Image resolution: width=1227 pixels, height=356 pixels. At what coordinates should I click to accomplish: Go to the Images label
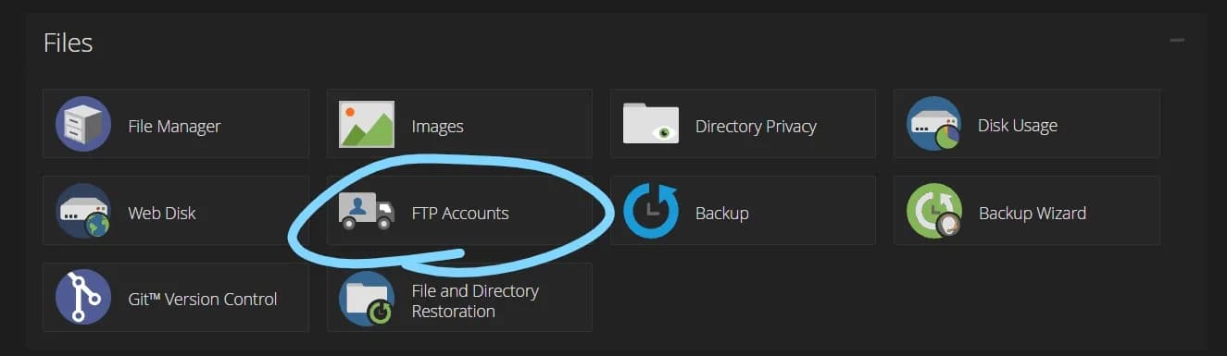click(437, 126)
